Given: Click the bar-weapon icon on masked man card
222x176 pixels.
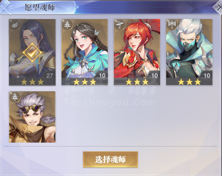Looking at the screenshot, I should point(171,25).
